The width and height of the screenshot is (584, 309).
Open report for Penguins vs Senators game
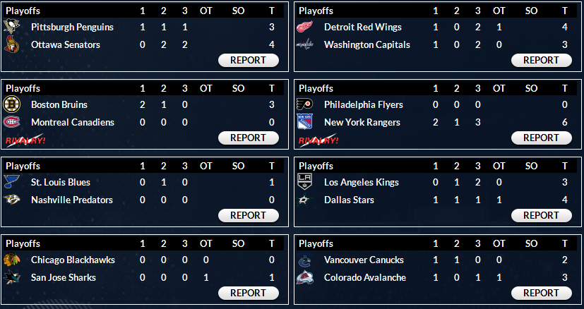tap(248, 60)
